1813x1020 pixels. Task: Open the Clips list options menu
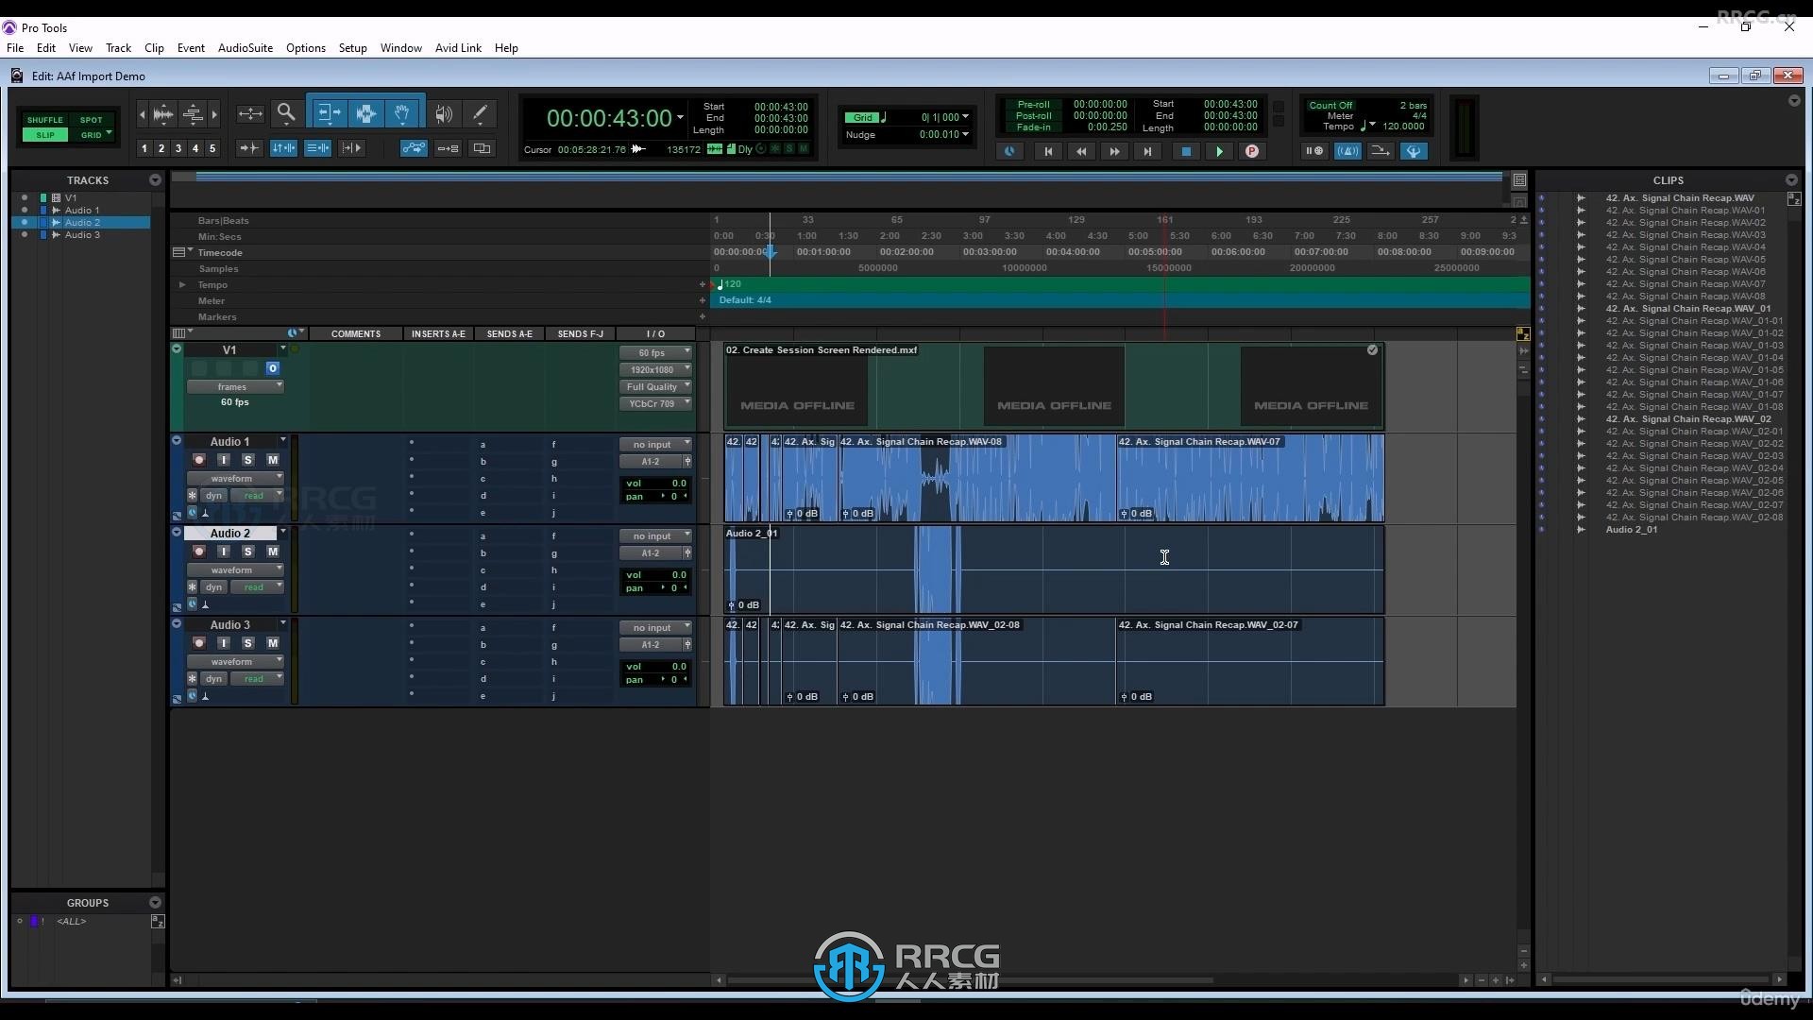pyautogui.click(x=1791, y=180)
